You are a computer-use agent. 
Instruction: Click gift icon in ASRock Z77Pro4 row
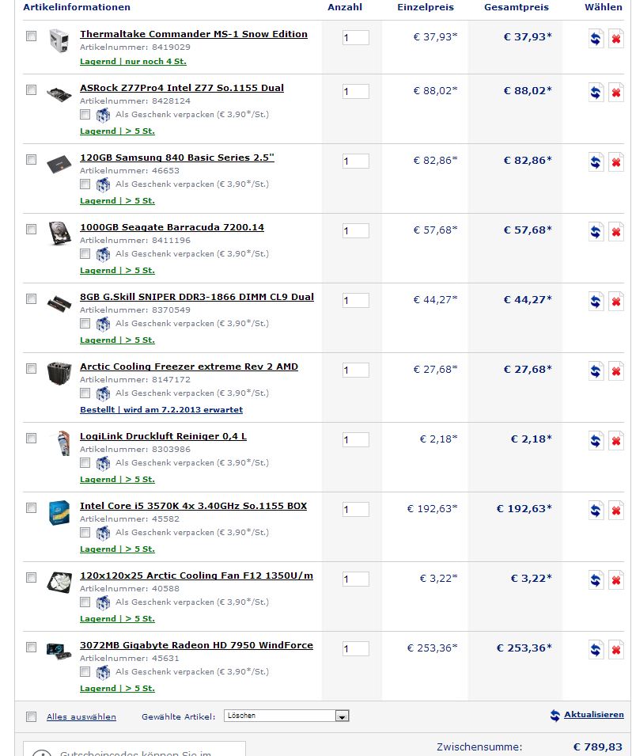103,116
